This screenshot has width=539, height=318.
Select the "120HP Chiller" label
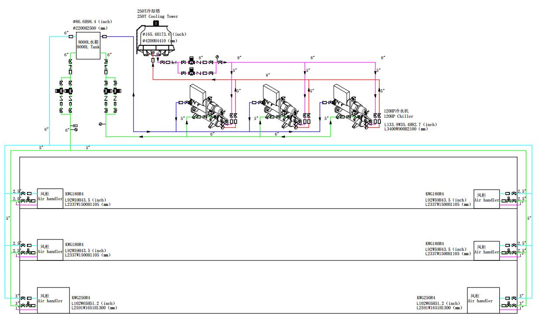(399, 116)
